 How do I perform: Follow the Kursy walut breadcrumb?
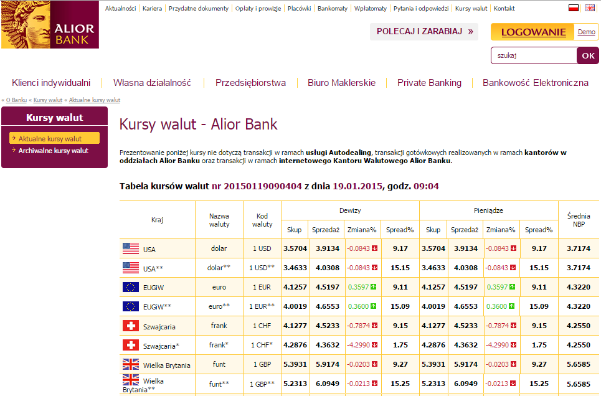click(48, 100)
